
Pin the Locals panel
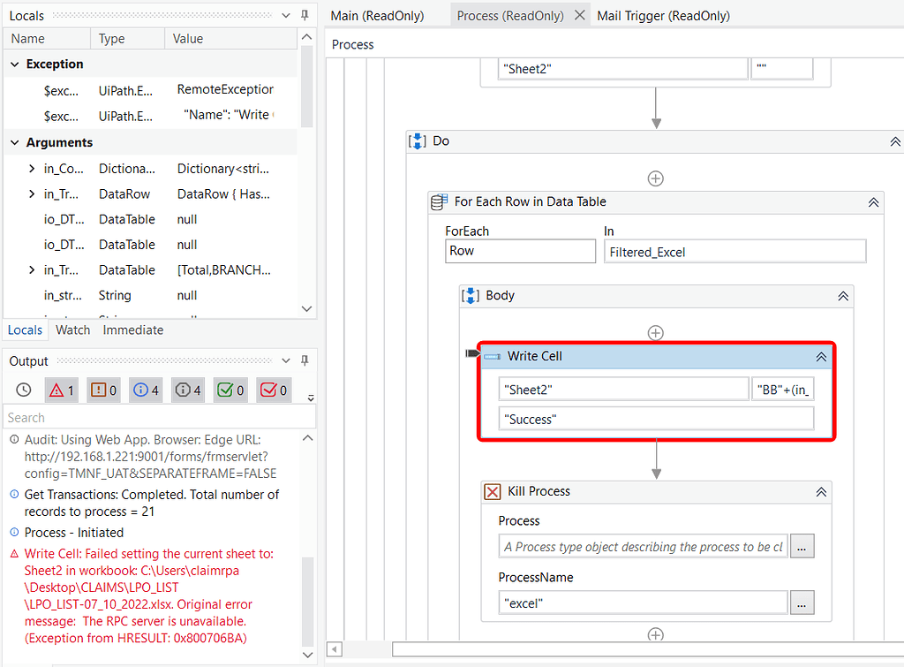305,14
